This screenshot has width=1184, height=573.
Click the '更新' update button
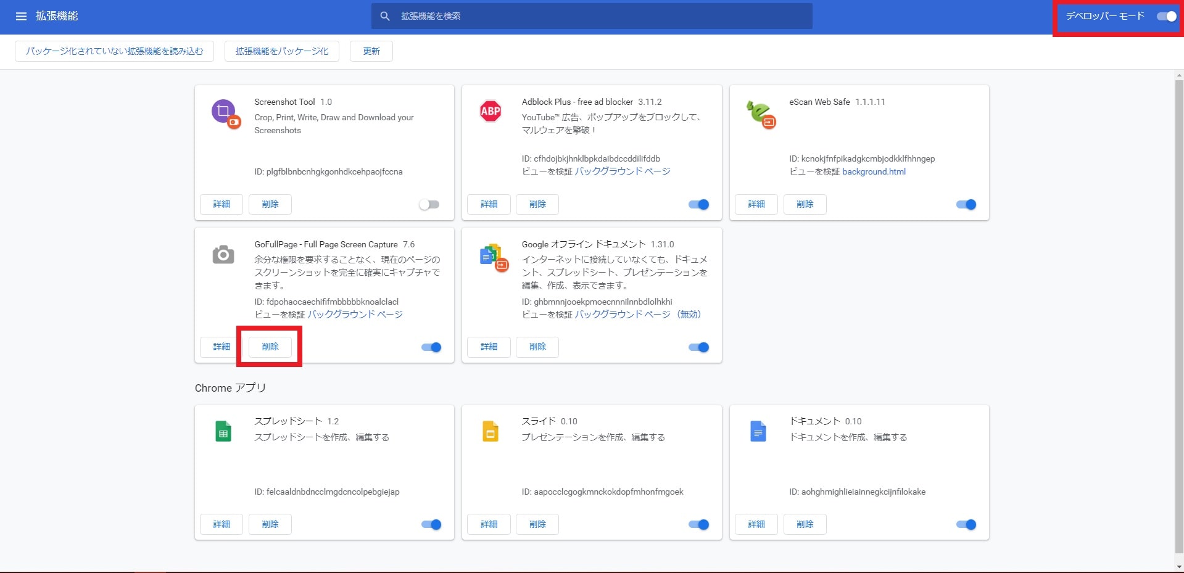click(x=371, y=51)
